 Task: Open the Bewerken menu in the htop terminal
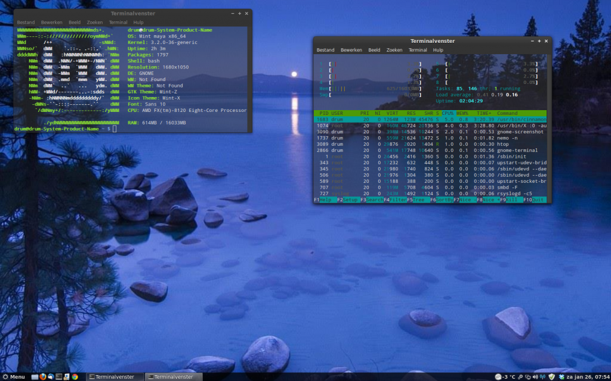click(x=351, y=50)
